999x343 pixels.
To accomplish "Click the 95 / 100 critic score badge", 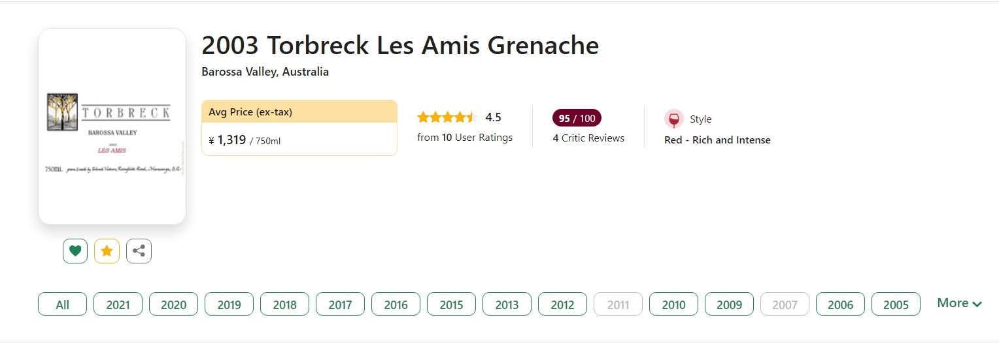I will tap(577, 118).
